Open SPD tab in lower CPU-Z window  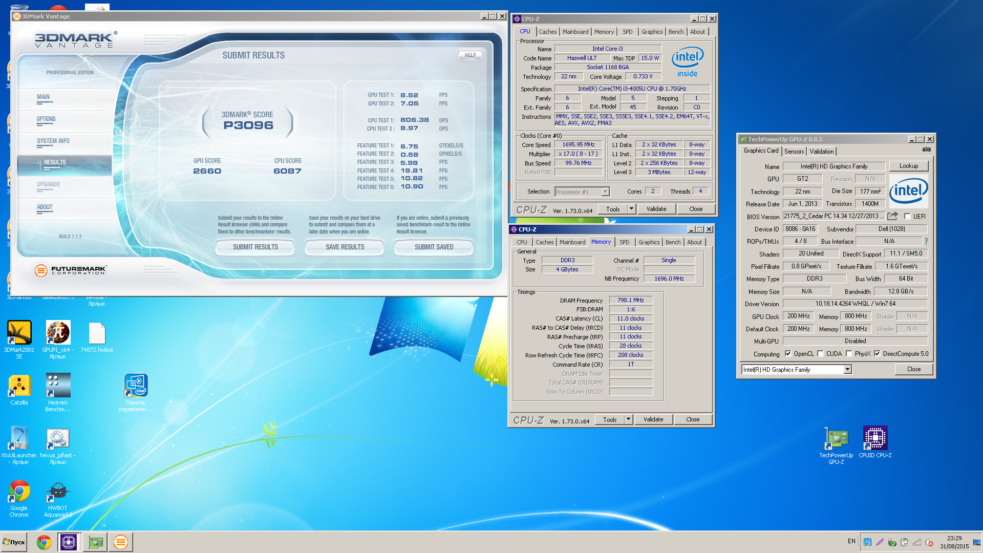click(x=624, y=242)
